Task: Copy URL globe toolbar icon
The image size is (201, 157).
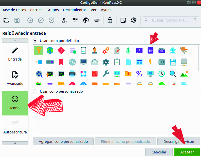Action: click(86, 20)
